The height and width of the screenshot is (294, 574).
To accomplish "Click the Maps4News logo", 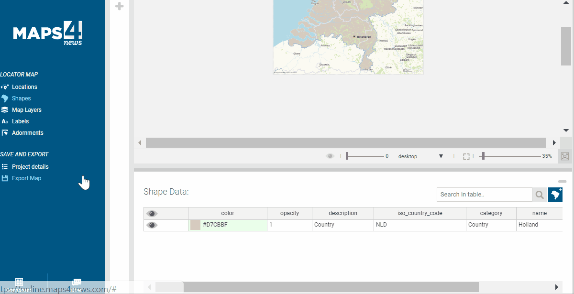I will pyautogui.click(x=48, y=33).
